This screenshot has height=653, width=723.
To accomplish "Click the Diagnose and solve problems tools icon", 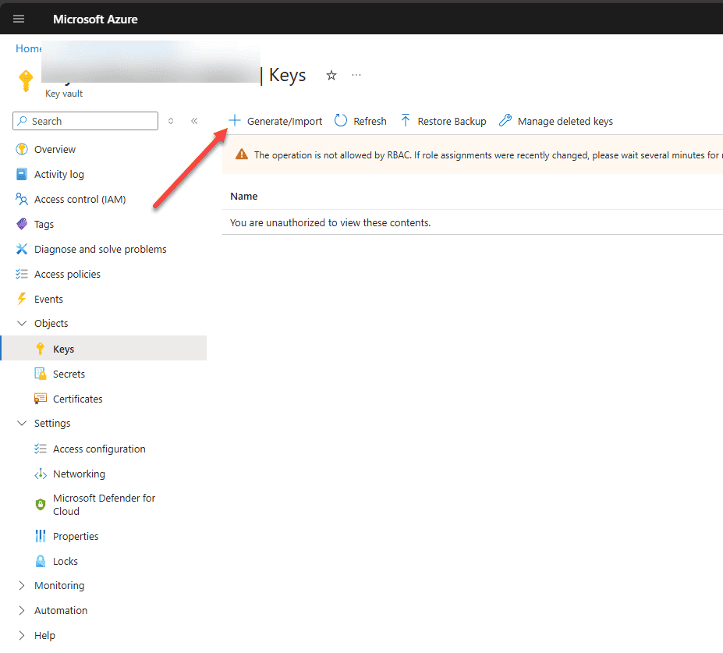I will [x=22, y=249].
